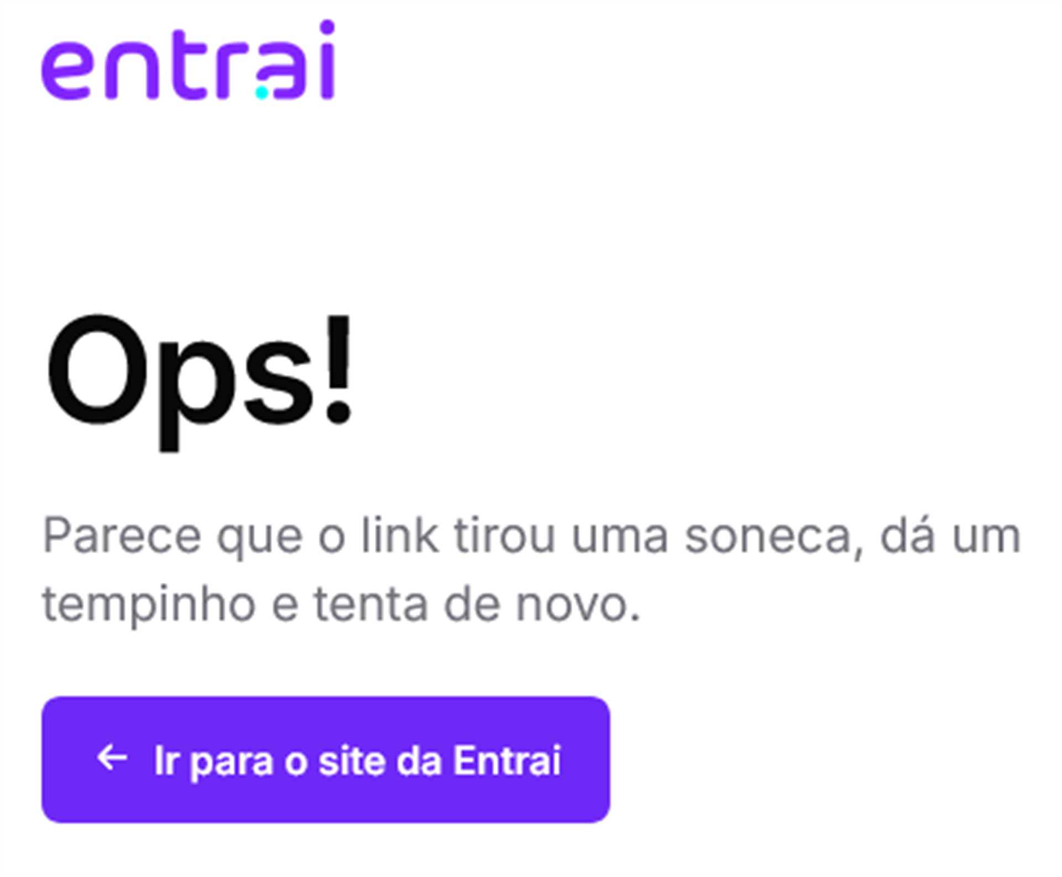Screen dimensions: 1062x877
Task: Click the word 'link' in the message
Action: 400,534
